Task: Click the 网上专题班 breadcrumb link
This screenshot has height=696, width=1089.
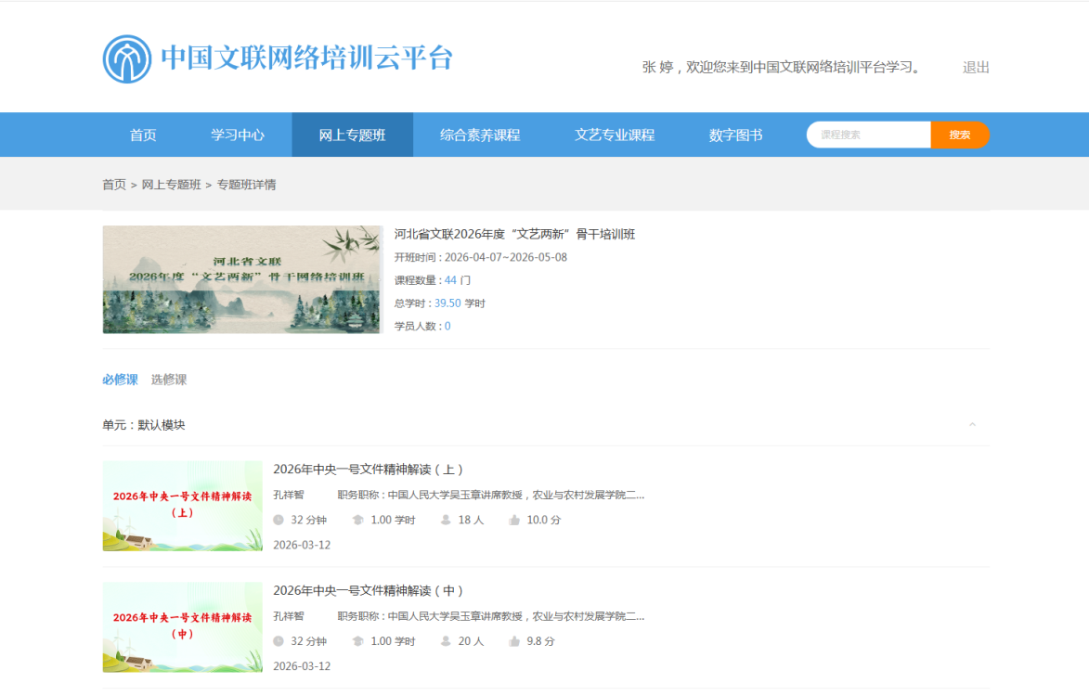Action: 171,185
